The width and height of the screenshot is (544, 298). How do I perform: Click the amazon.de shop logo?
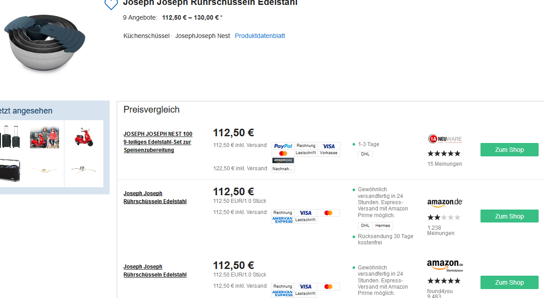(444, 203)
